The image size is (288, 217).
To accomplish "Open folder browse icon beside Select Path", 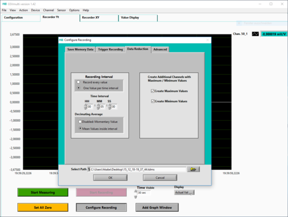I will 194,169.
